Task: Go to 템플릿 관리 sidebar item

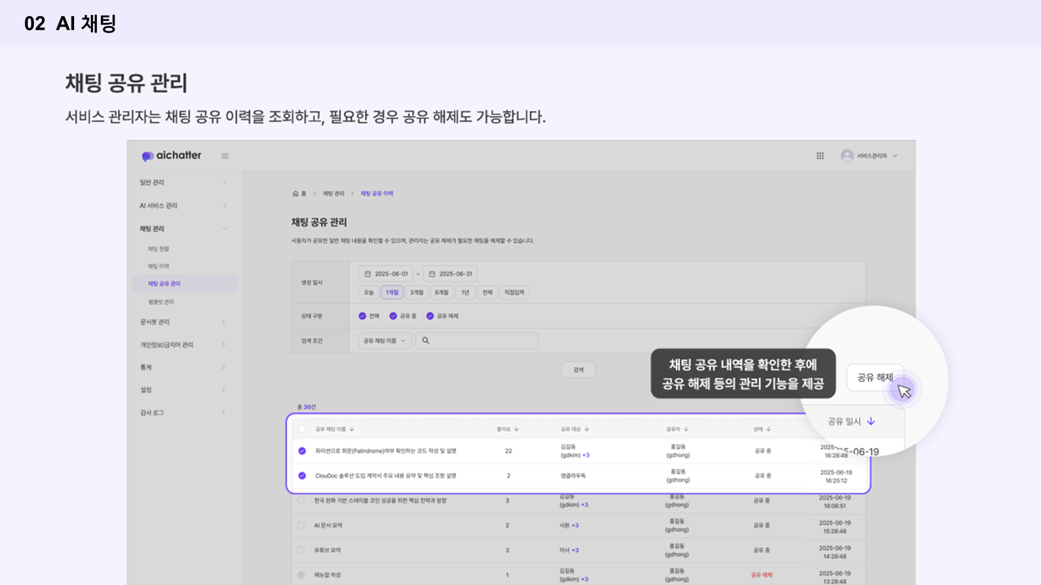Action: tap(161, 302)
